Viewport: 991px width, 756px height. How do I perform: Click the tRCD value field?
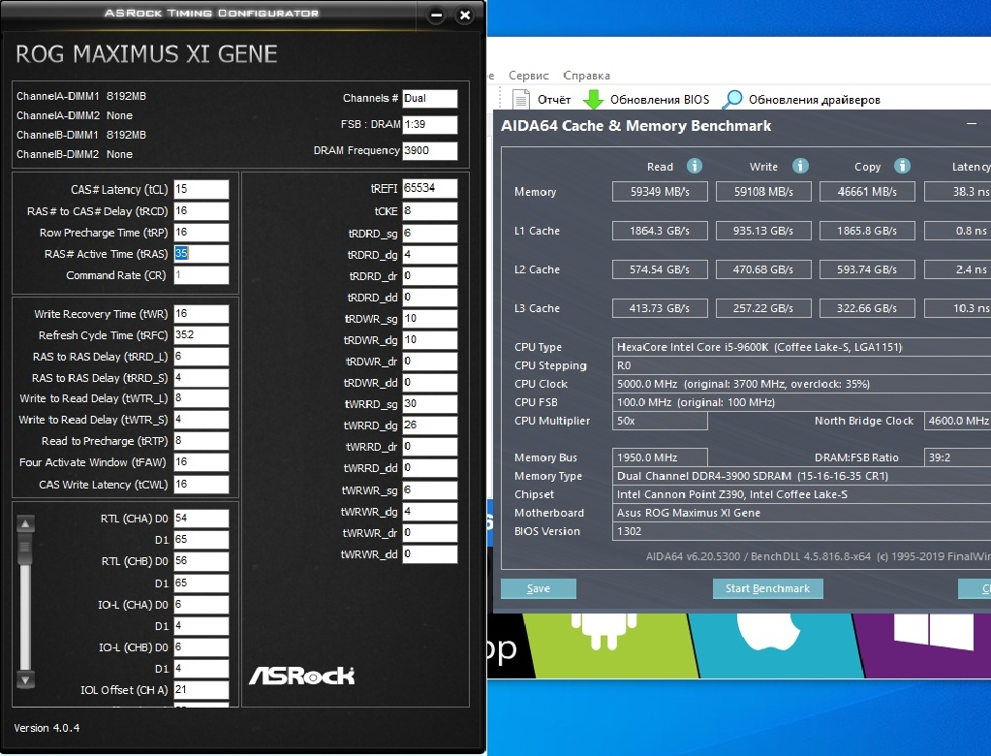201,210
